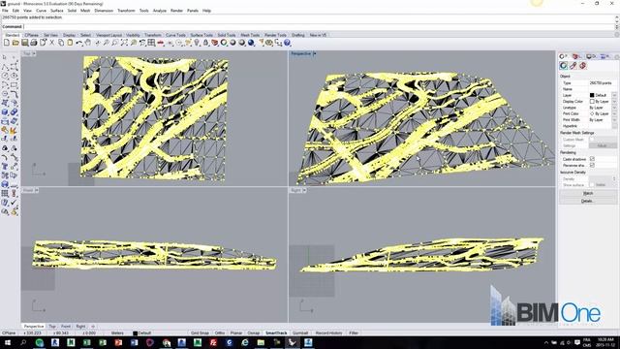Toggle Ortho mode in status bar
The height and width of the screenshot is (349, 620).
[x=220, y=333]
